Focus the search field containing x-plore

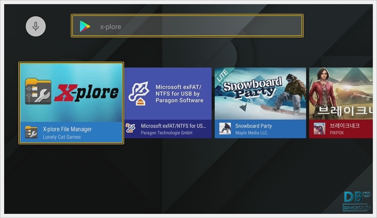(x=187, y=26)
